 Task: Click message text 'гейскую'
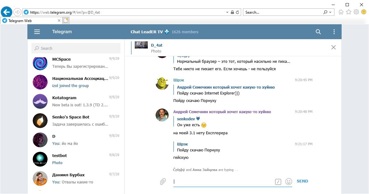click(x=181, y=158)
